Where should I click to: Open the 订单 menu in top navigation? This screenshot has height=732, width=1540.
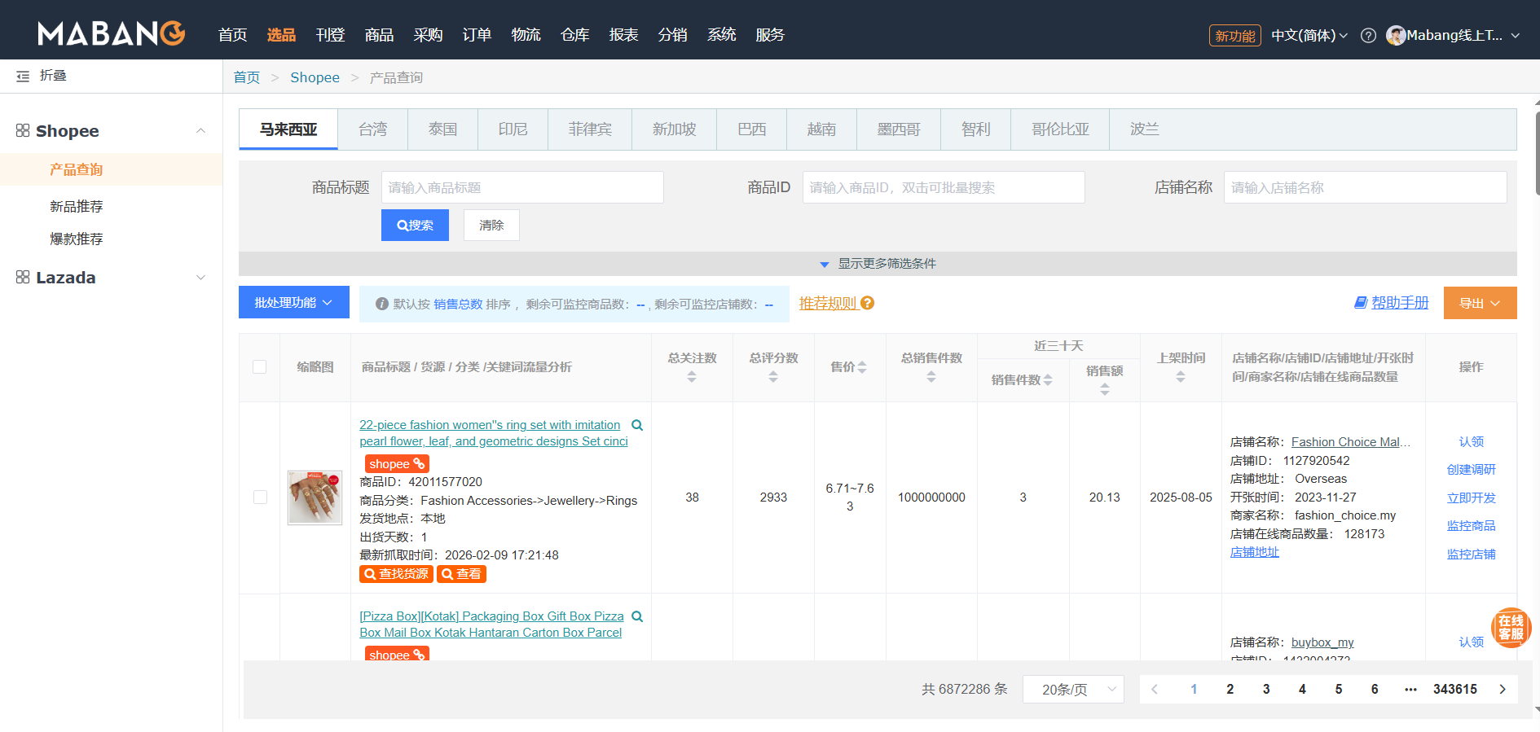[x=477, y=35]
